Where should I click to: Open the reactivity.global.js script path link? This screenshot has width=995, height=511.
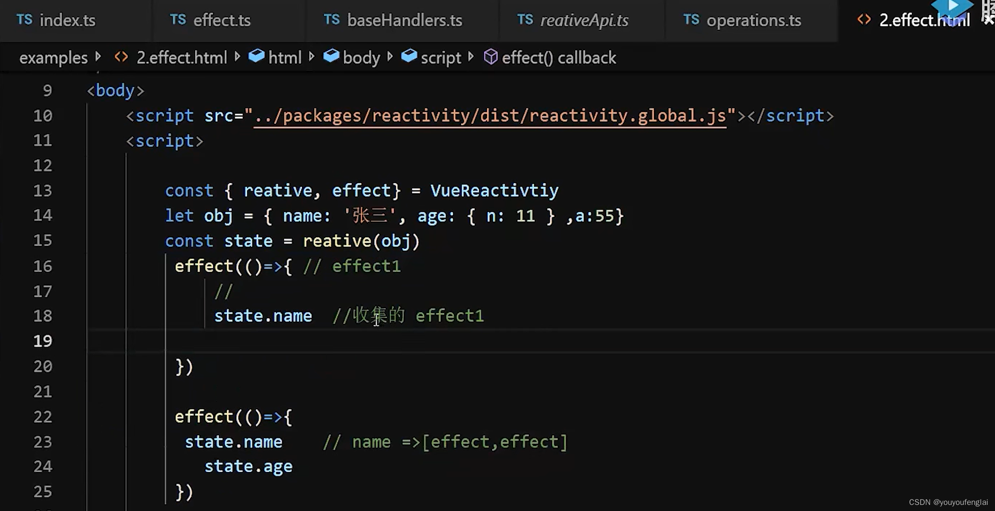tap(490, 116)
